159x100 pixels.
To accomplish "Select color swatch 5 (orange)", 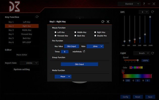I will click(139, 68).
